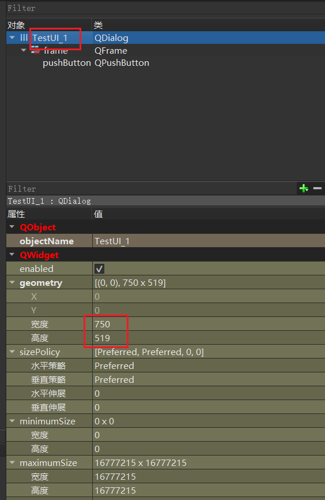Click the green plus add property icon
Viewport: 325px width, 500px height.
304,188
